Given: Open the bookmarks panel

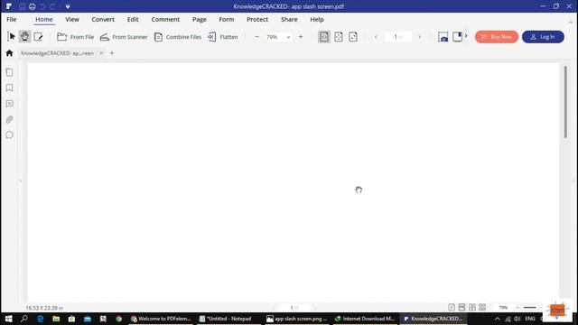Looking at the screenshot, I should click(x=10, y=88).
